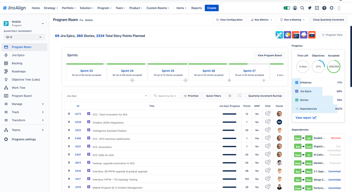
Task: Click the Quick Filters button
Action: (214, 96)
